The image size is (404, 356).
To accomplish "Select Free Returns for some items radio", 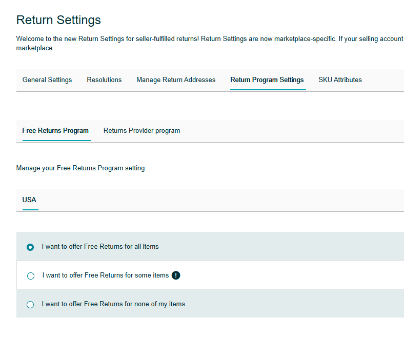I will click(x=31, y=276).
